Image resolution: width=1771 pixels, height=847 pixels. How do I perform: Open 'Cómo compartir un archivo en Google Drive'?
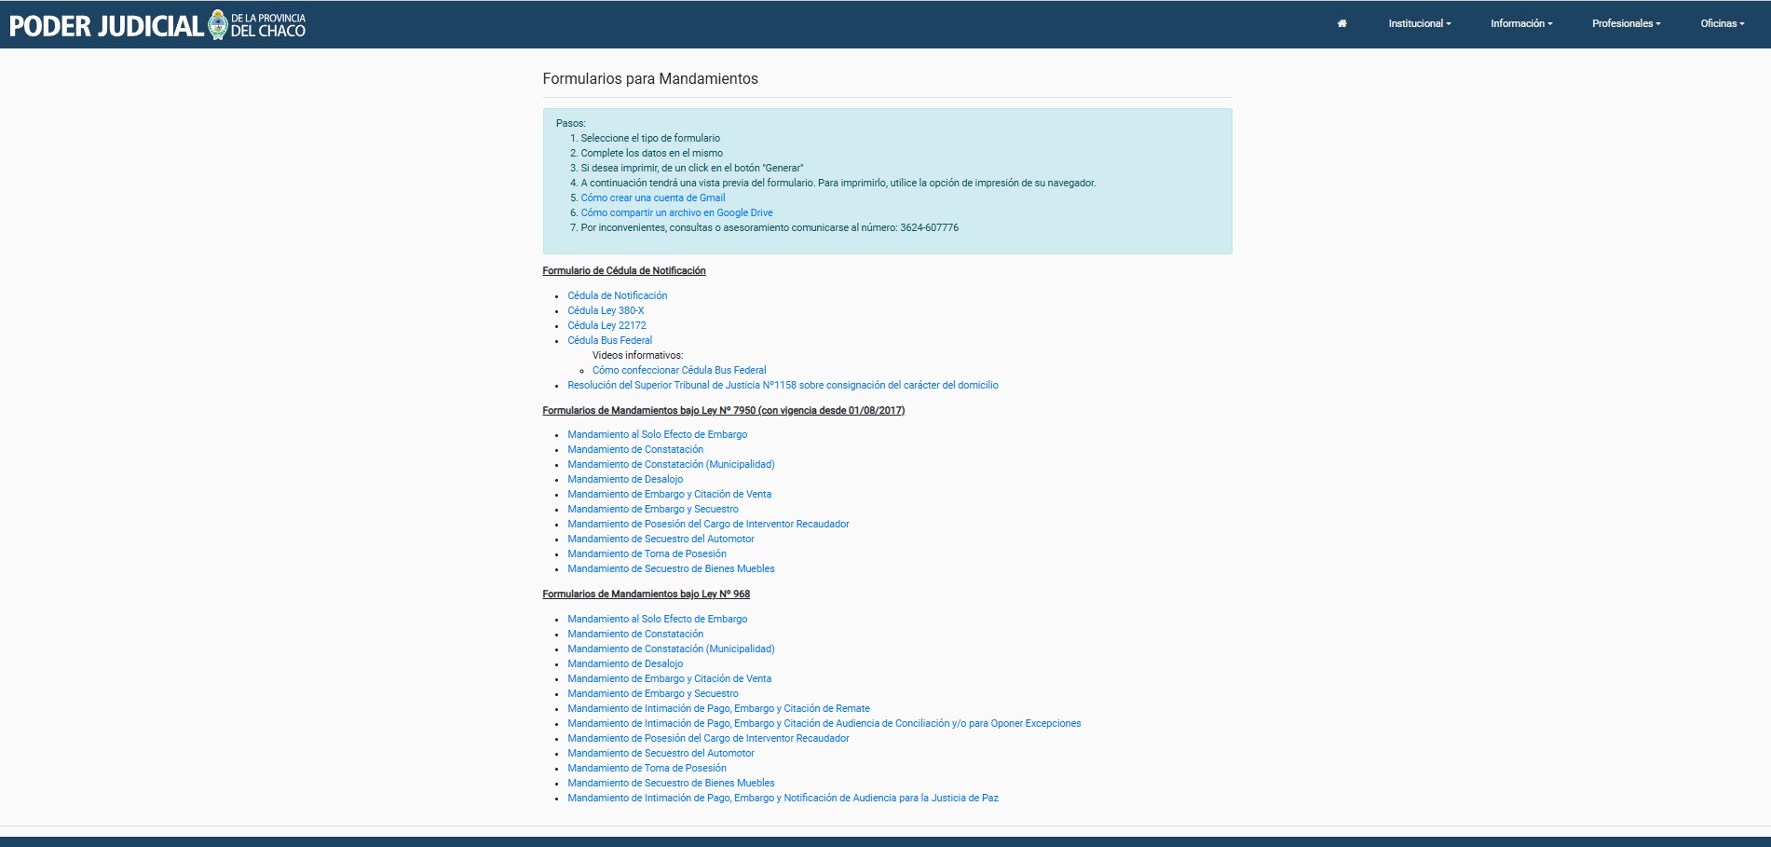pos(676,212)
